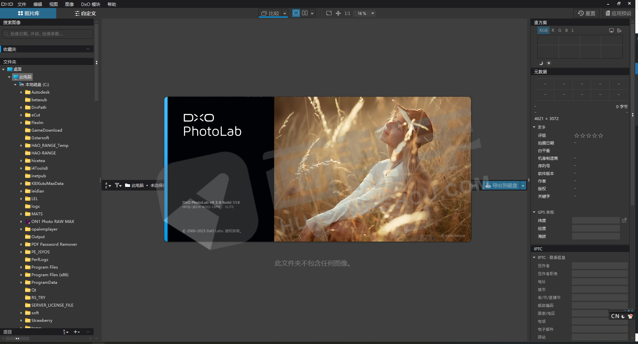This screenshot has height=344, width=638.
Task: Click the map pin icon beside latitude field
Action: [x=624, y=220]
